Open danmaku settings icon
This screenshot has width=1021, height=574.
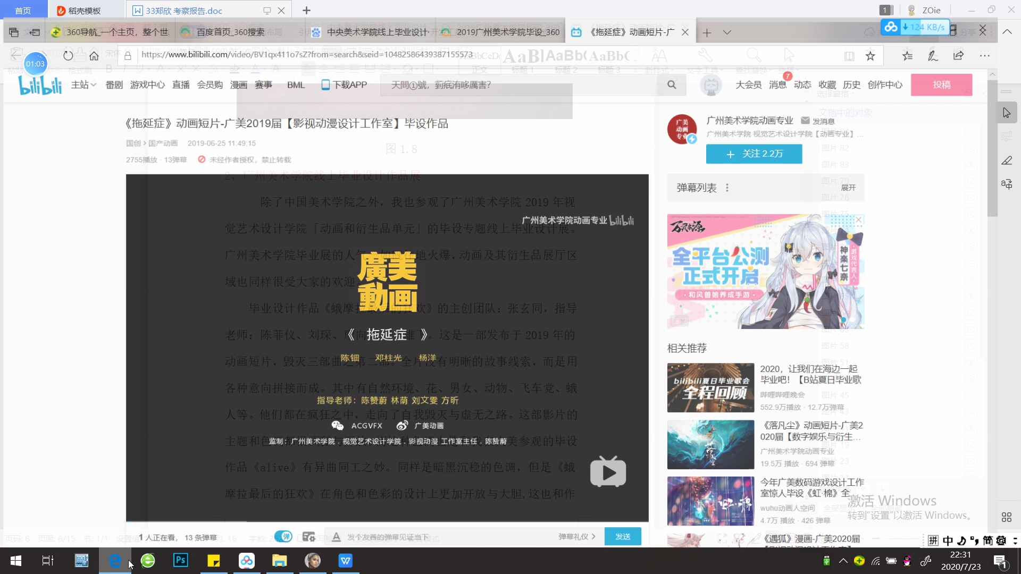click(x=308, y=537)
